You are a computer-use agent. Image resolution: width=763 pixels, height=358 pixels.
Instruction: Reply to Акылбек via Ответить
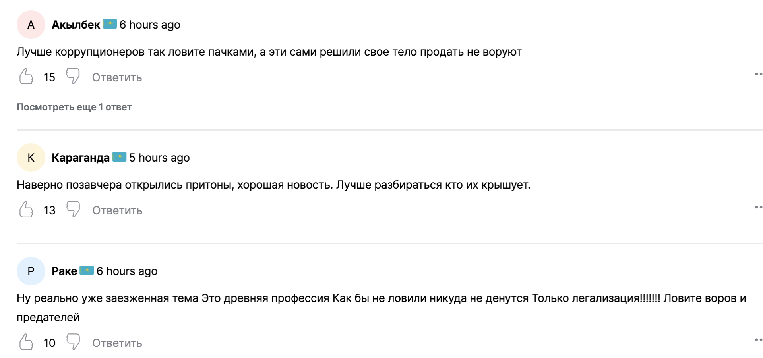pyautogui.click(x=117, y=77)
